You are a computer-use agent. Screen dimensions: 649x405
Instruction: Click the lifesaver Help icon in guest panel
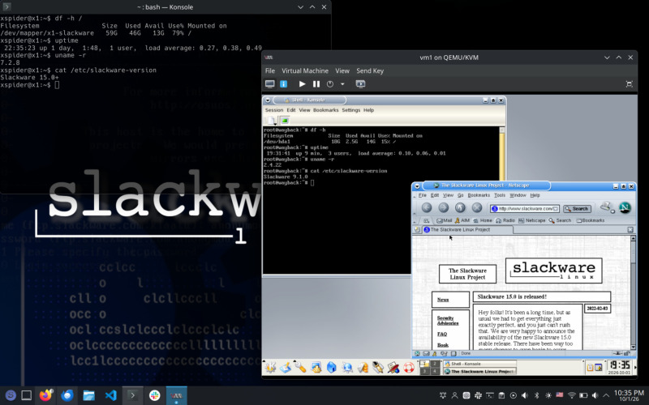(x=409, y=367)
